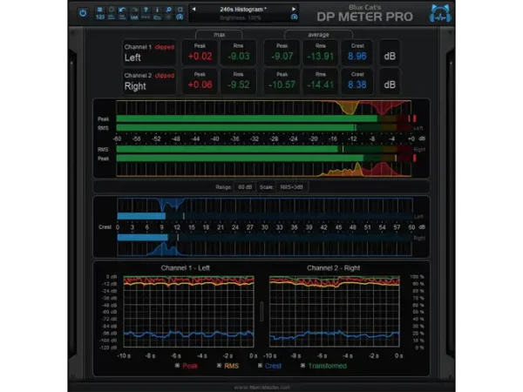The width and height of the screenshot is (523, 392).
Task: Click Right average Rms value -14.41
Action: coord(320,84)
